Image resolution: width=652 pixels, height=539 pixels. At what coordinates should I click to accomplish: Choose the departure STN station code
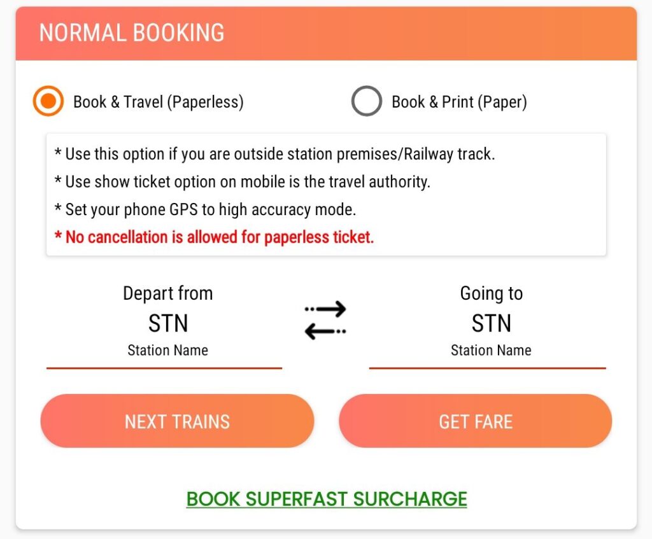pyautogui.click(x=167, y=323)
